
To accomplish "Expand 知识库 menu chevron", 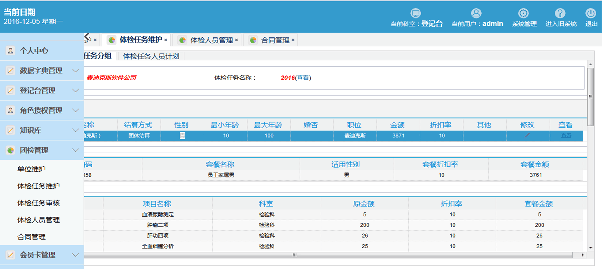I will [x=76, y=130].
